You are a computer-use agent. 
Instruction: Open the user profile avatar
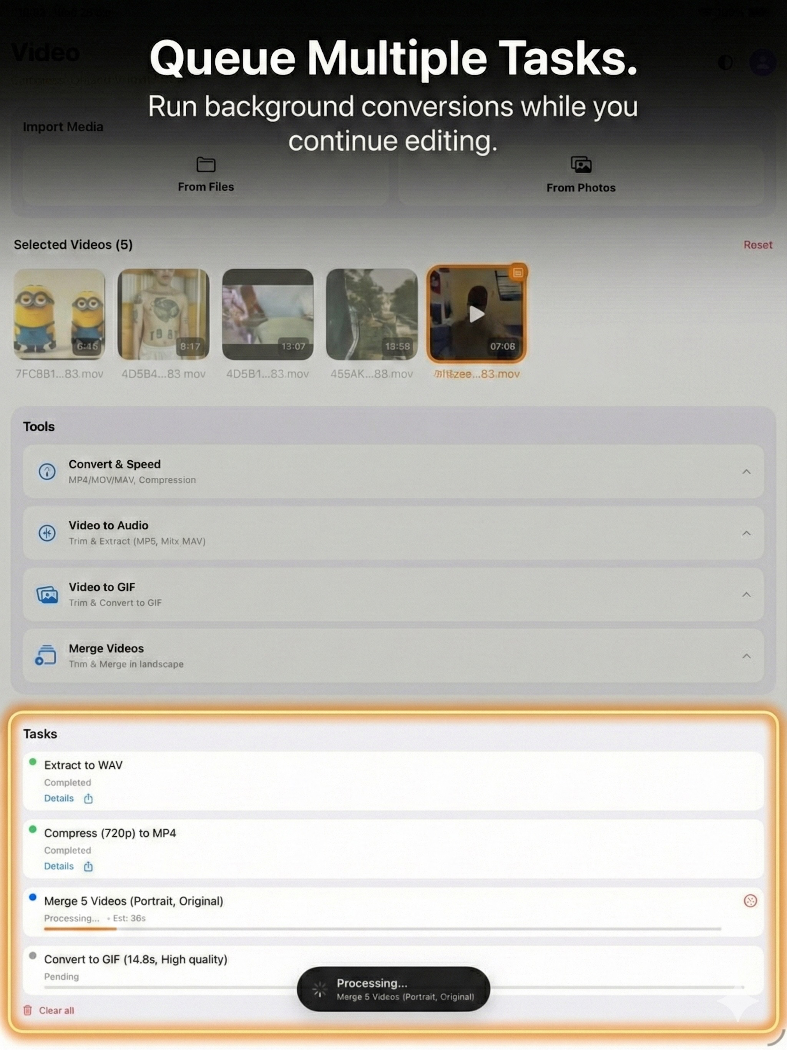tap(762, 62)
